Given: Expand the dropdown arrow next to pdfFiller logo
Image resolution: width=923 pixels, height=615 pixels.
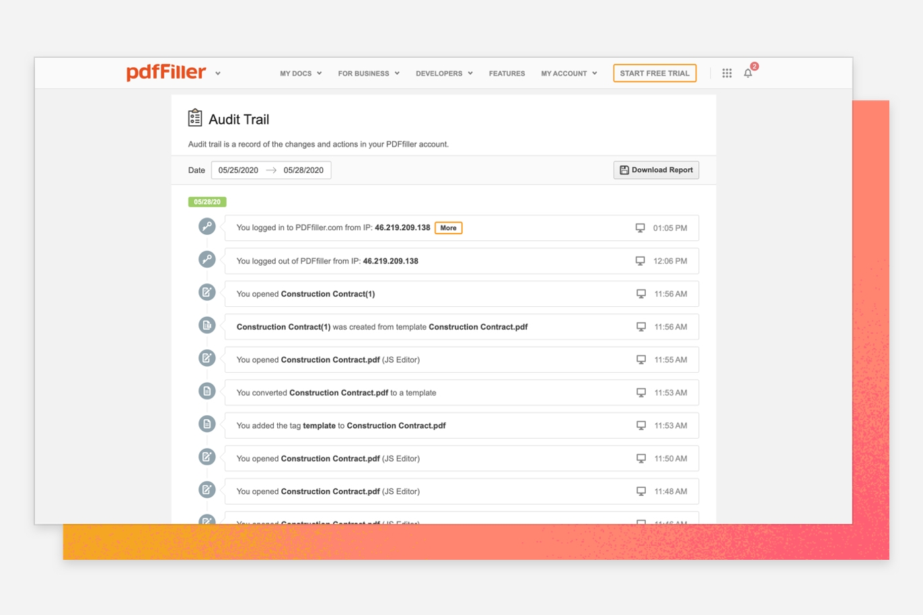Looking at the screenshot, I should (218, 73).
